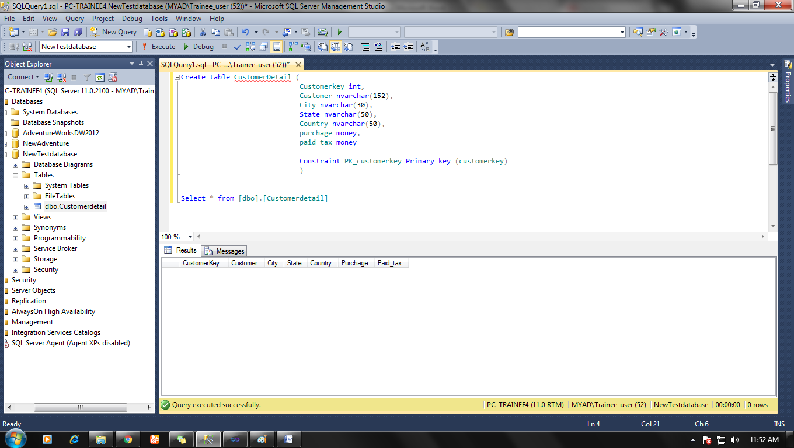This screenshot has width=794, height=448.
Task: Click the Open File folder toolbar icon
Action: (x=52, y=32)
